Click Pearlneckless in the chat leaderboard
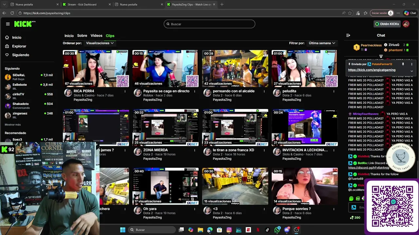The image size is (419, 235). 371,45
